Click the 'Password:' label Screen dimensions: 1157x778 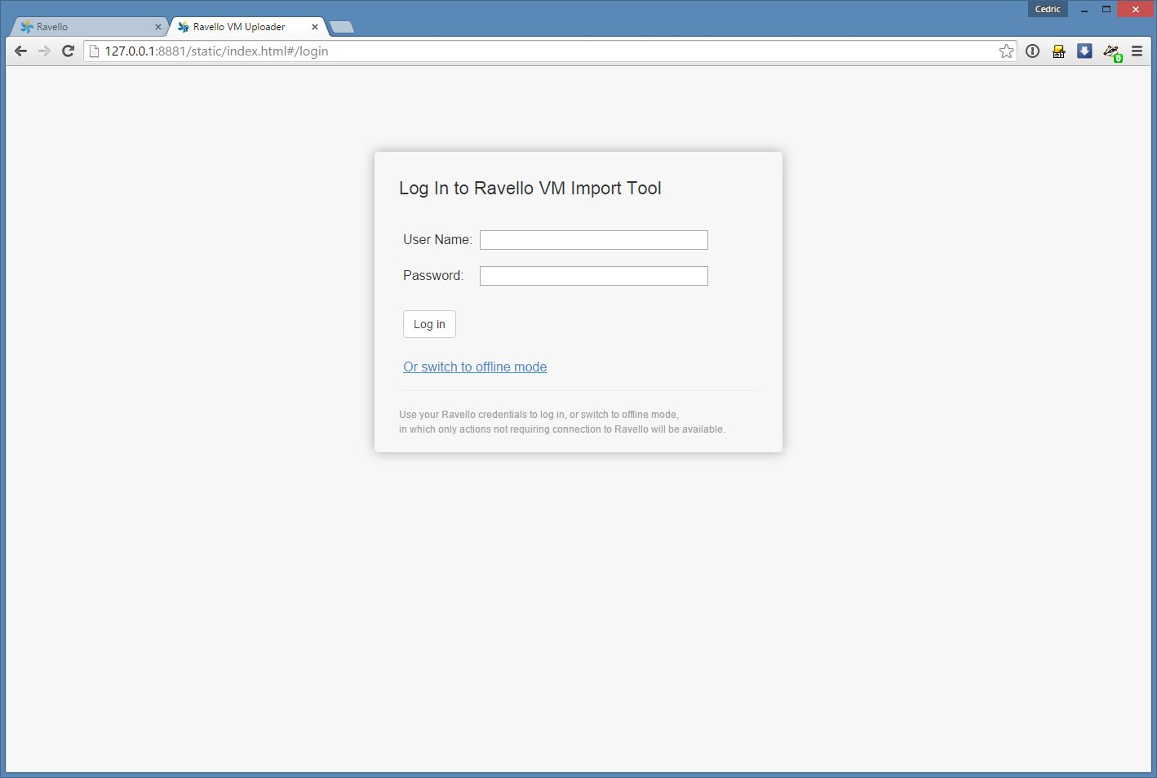(433, 276)
